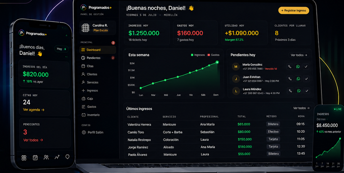The height and width of the screenshot is (173, 344).
Task: Click the Perfil Salón icon
Action: (x=84, y=132)
